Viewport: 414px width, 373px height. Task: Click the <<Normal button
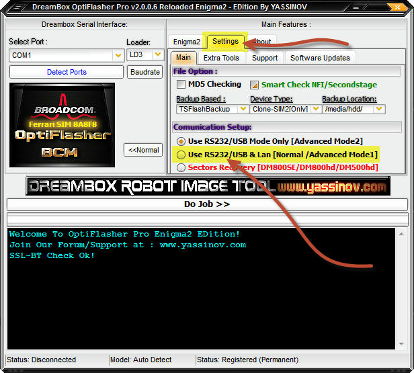pyautogui.click(x=144, y=150)
